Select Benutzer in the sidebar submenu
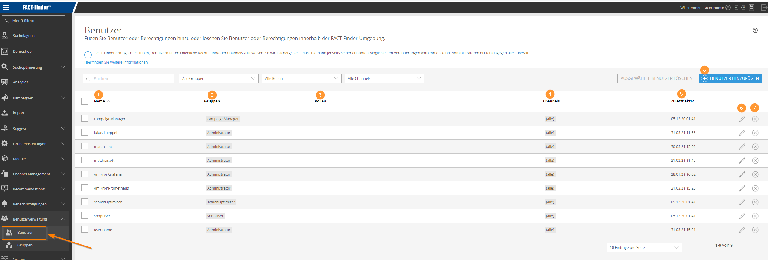768x260 pixels. pos(24,233)
